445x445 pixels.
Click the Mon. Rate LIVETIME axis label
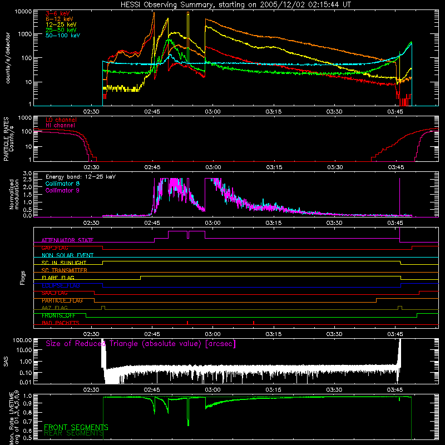tap(14, 417)
